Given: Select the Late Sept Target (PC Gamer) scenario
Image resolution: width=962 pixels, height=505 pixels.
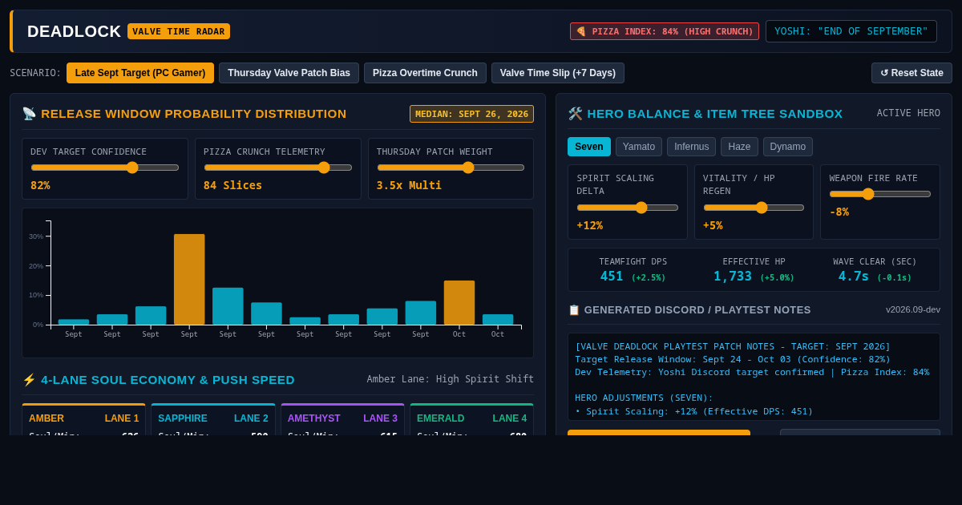Looking at the screenshot, I should tap(140, 73).
